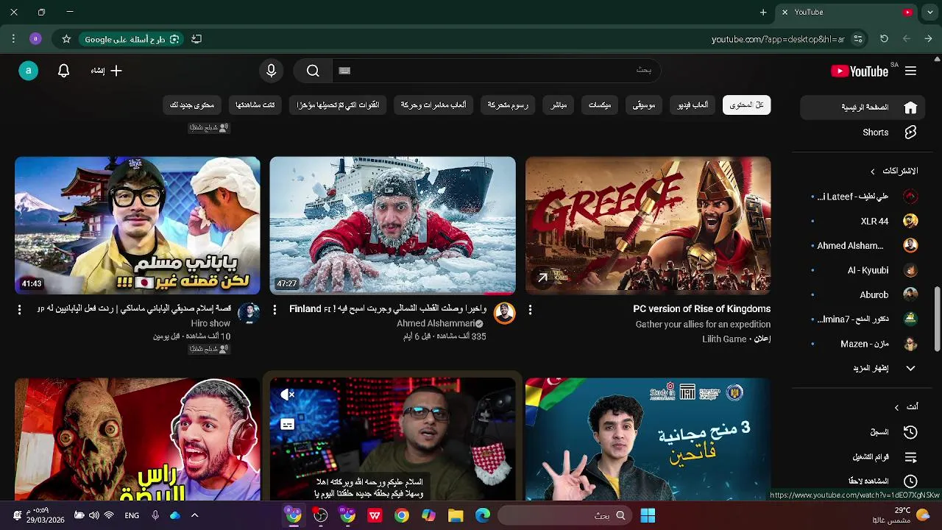Open Aburob subscription channel
Viewport: 942px width, 530px height.
pyautogui.click(x=863, y=294)
